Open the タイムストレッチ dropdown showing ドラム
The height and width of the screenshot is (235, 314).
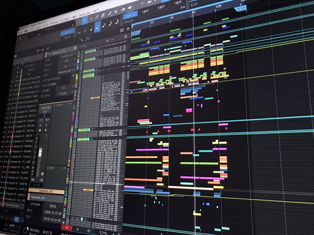67,61
